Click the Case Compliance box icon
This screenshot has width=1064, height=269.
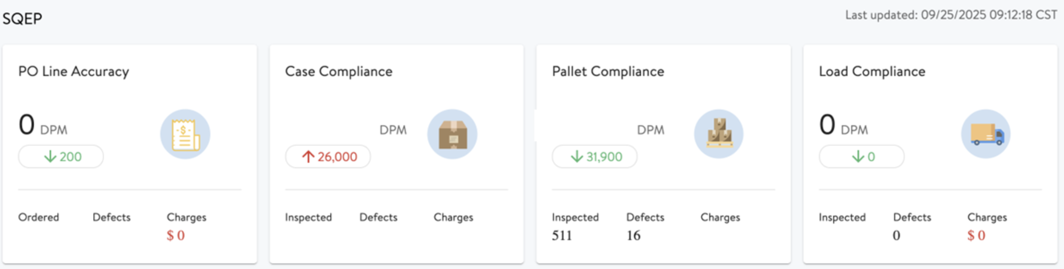452,134
